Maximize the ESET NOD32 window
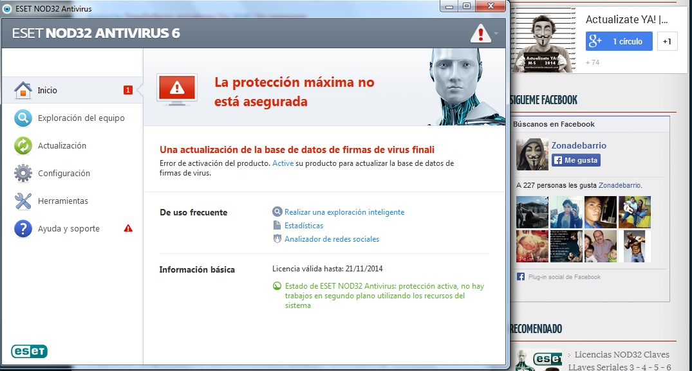The height and width of the screenshot is (371, 692). pos(467,6)
